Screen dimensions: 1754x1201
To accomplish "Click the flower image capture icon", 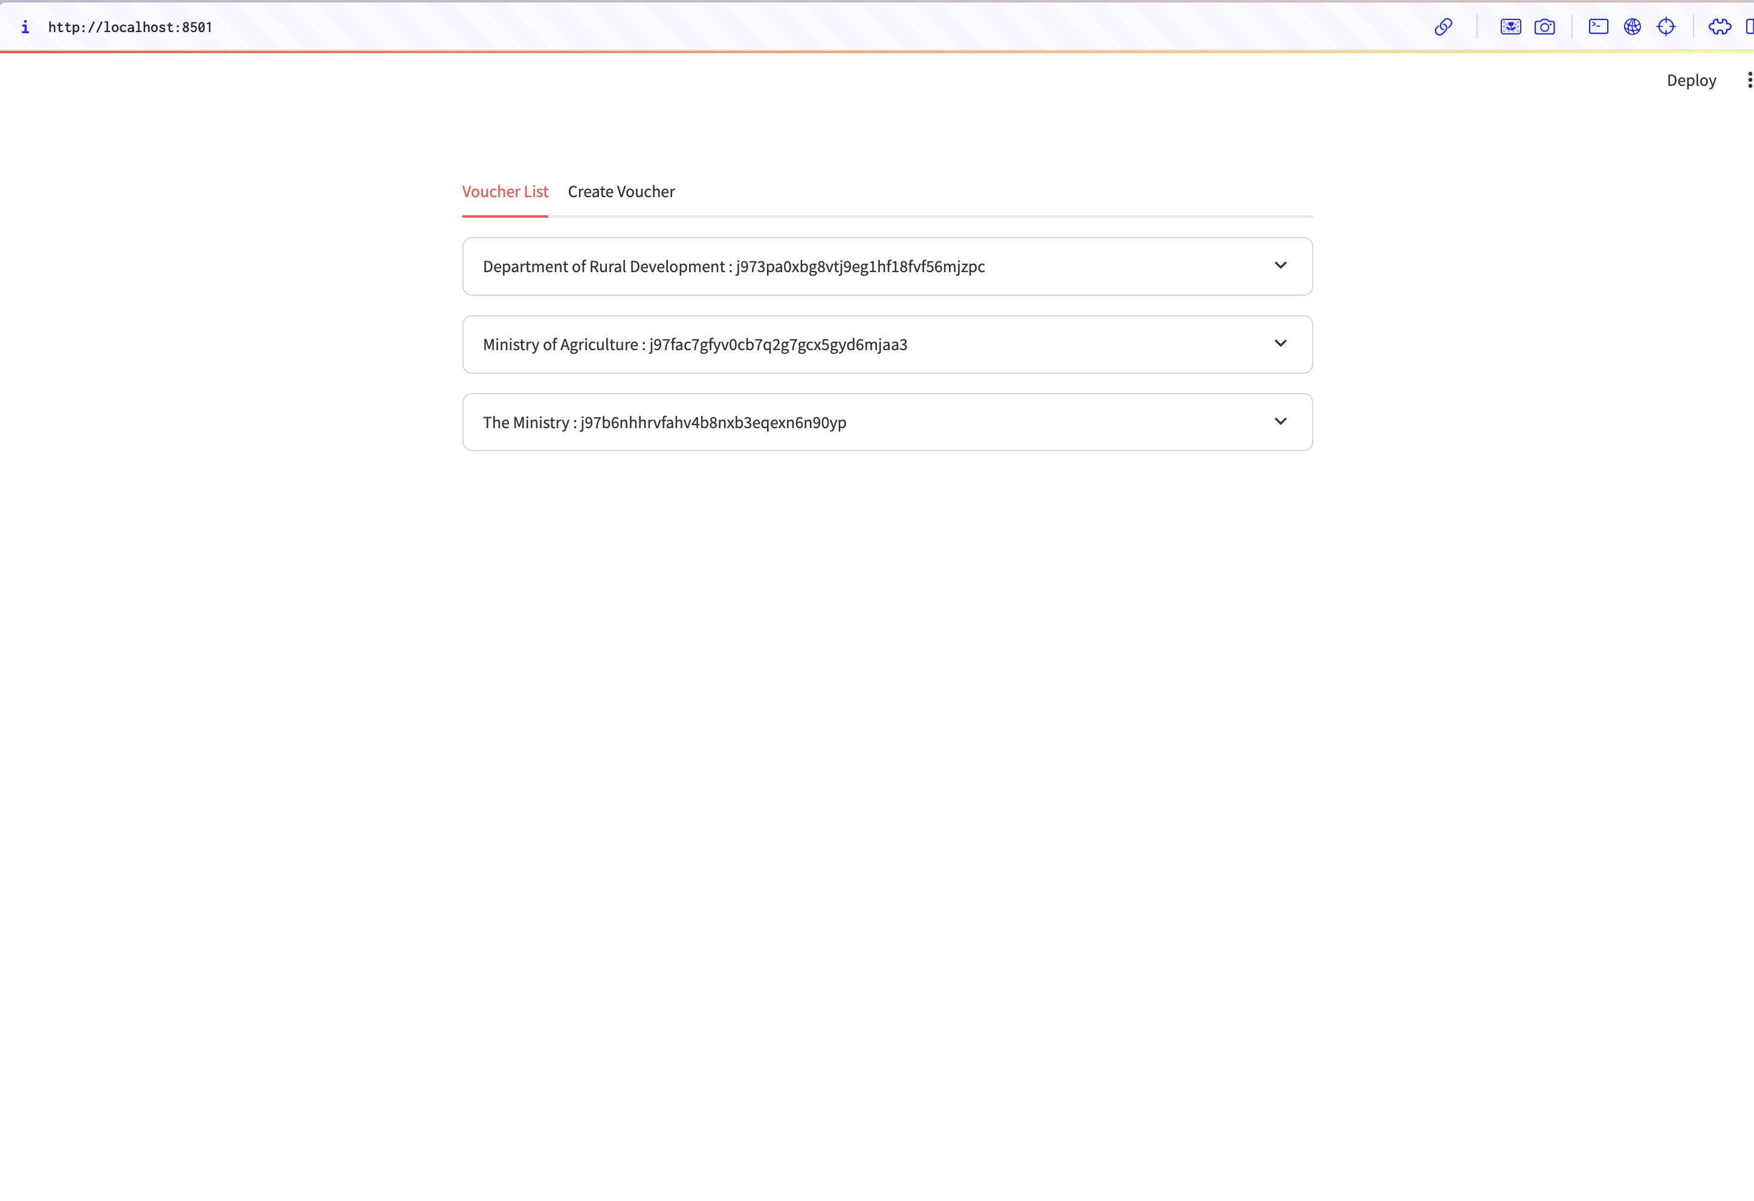I will [1510, 27].
